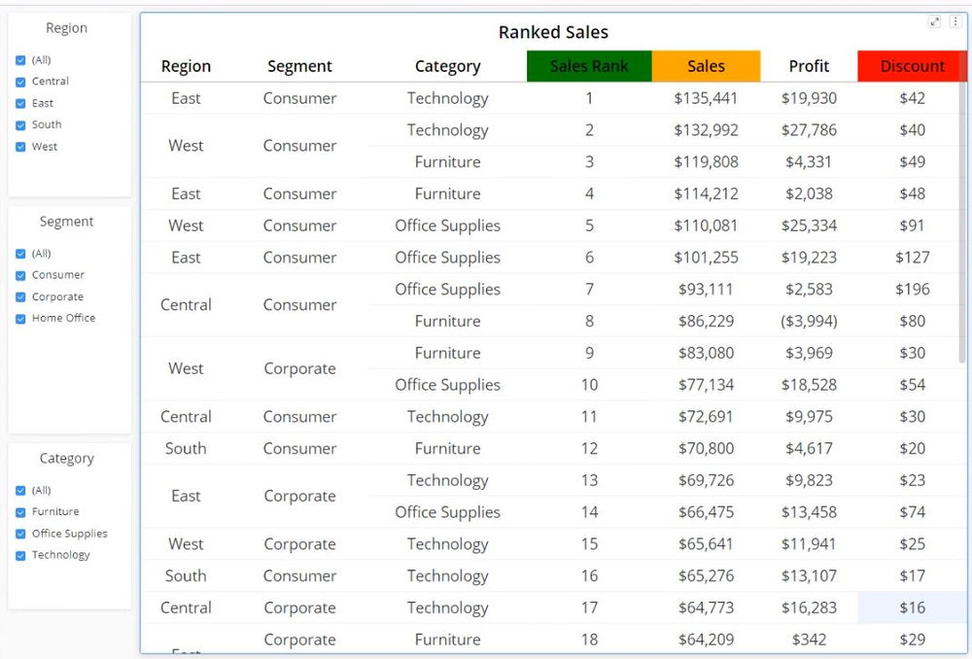972x659 pixels.
Task: Click the Segment column header in the table
Action: pyautogui.click(x=299, y=66)
